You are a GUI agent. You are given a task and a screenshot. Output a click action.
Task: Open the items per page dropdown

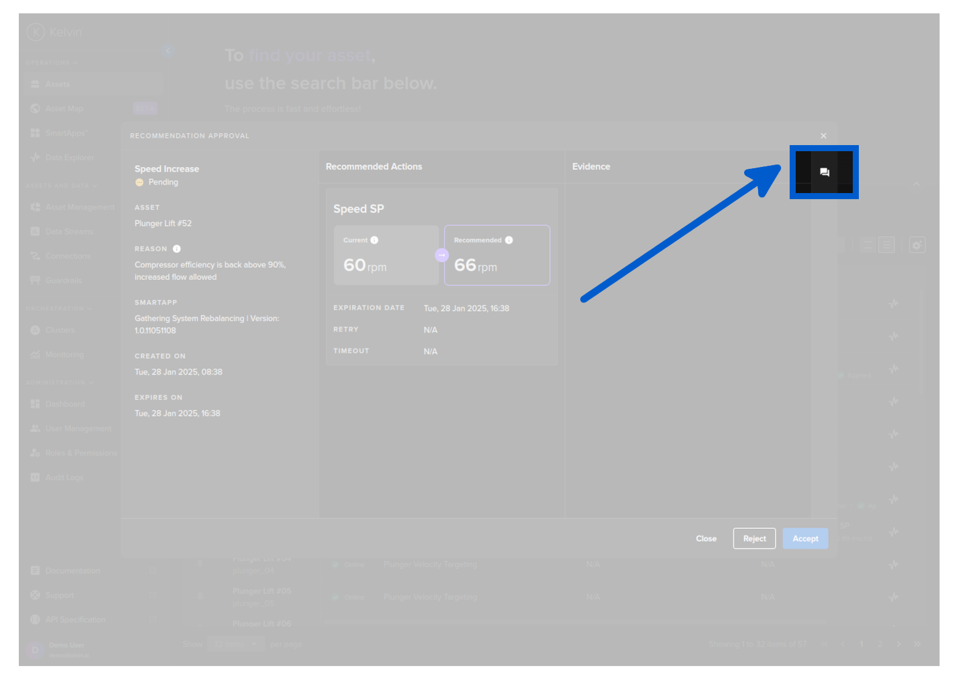pyautogui.click(x=236, y=644)
